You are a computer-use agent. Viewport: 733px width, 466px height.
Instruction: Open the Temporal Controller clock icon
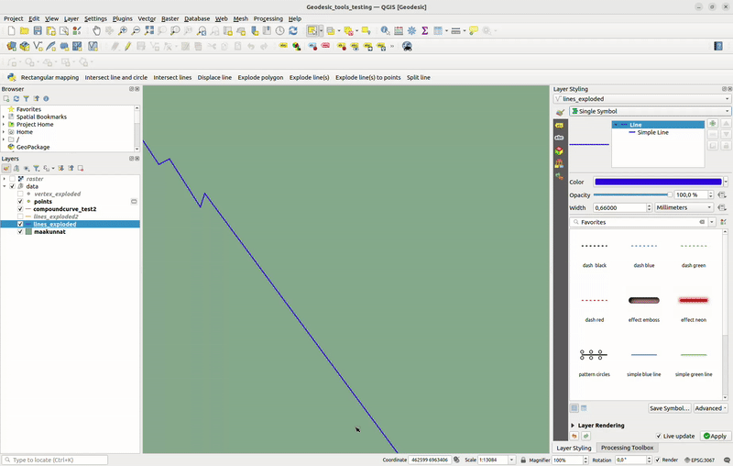coord(279,31)
